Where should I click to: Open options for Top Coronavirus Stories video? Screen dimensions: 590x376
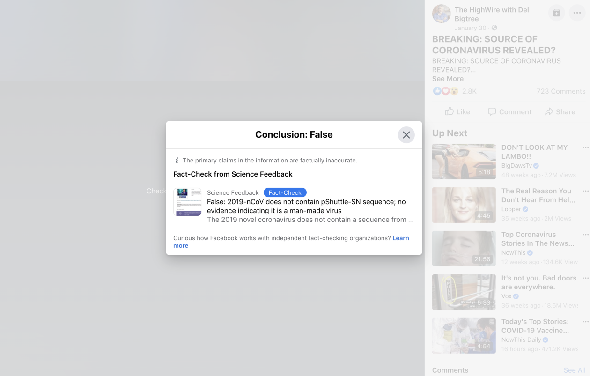[x=585, y=235]
